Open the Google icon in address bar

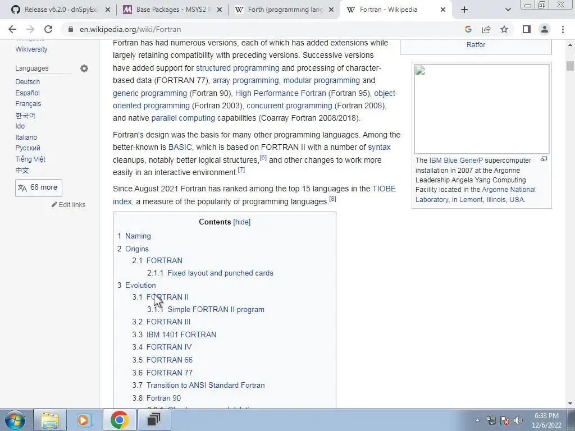point(468,29)
